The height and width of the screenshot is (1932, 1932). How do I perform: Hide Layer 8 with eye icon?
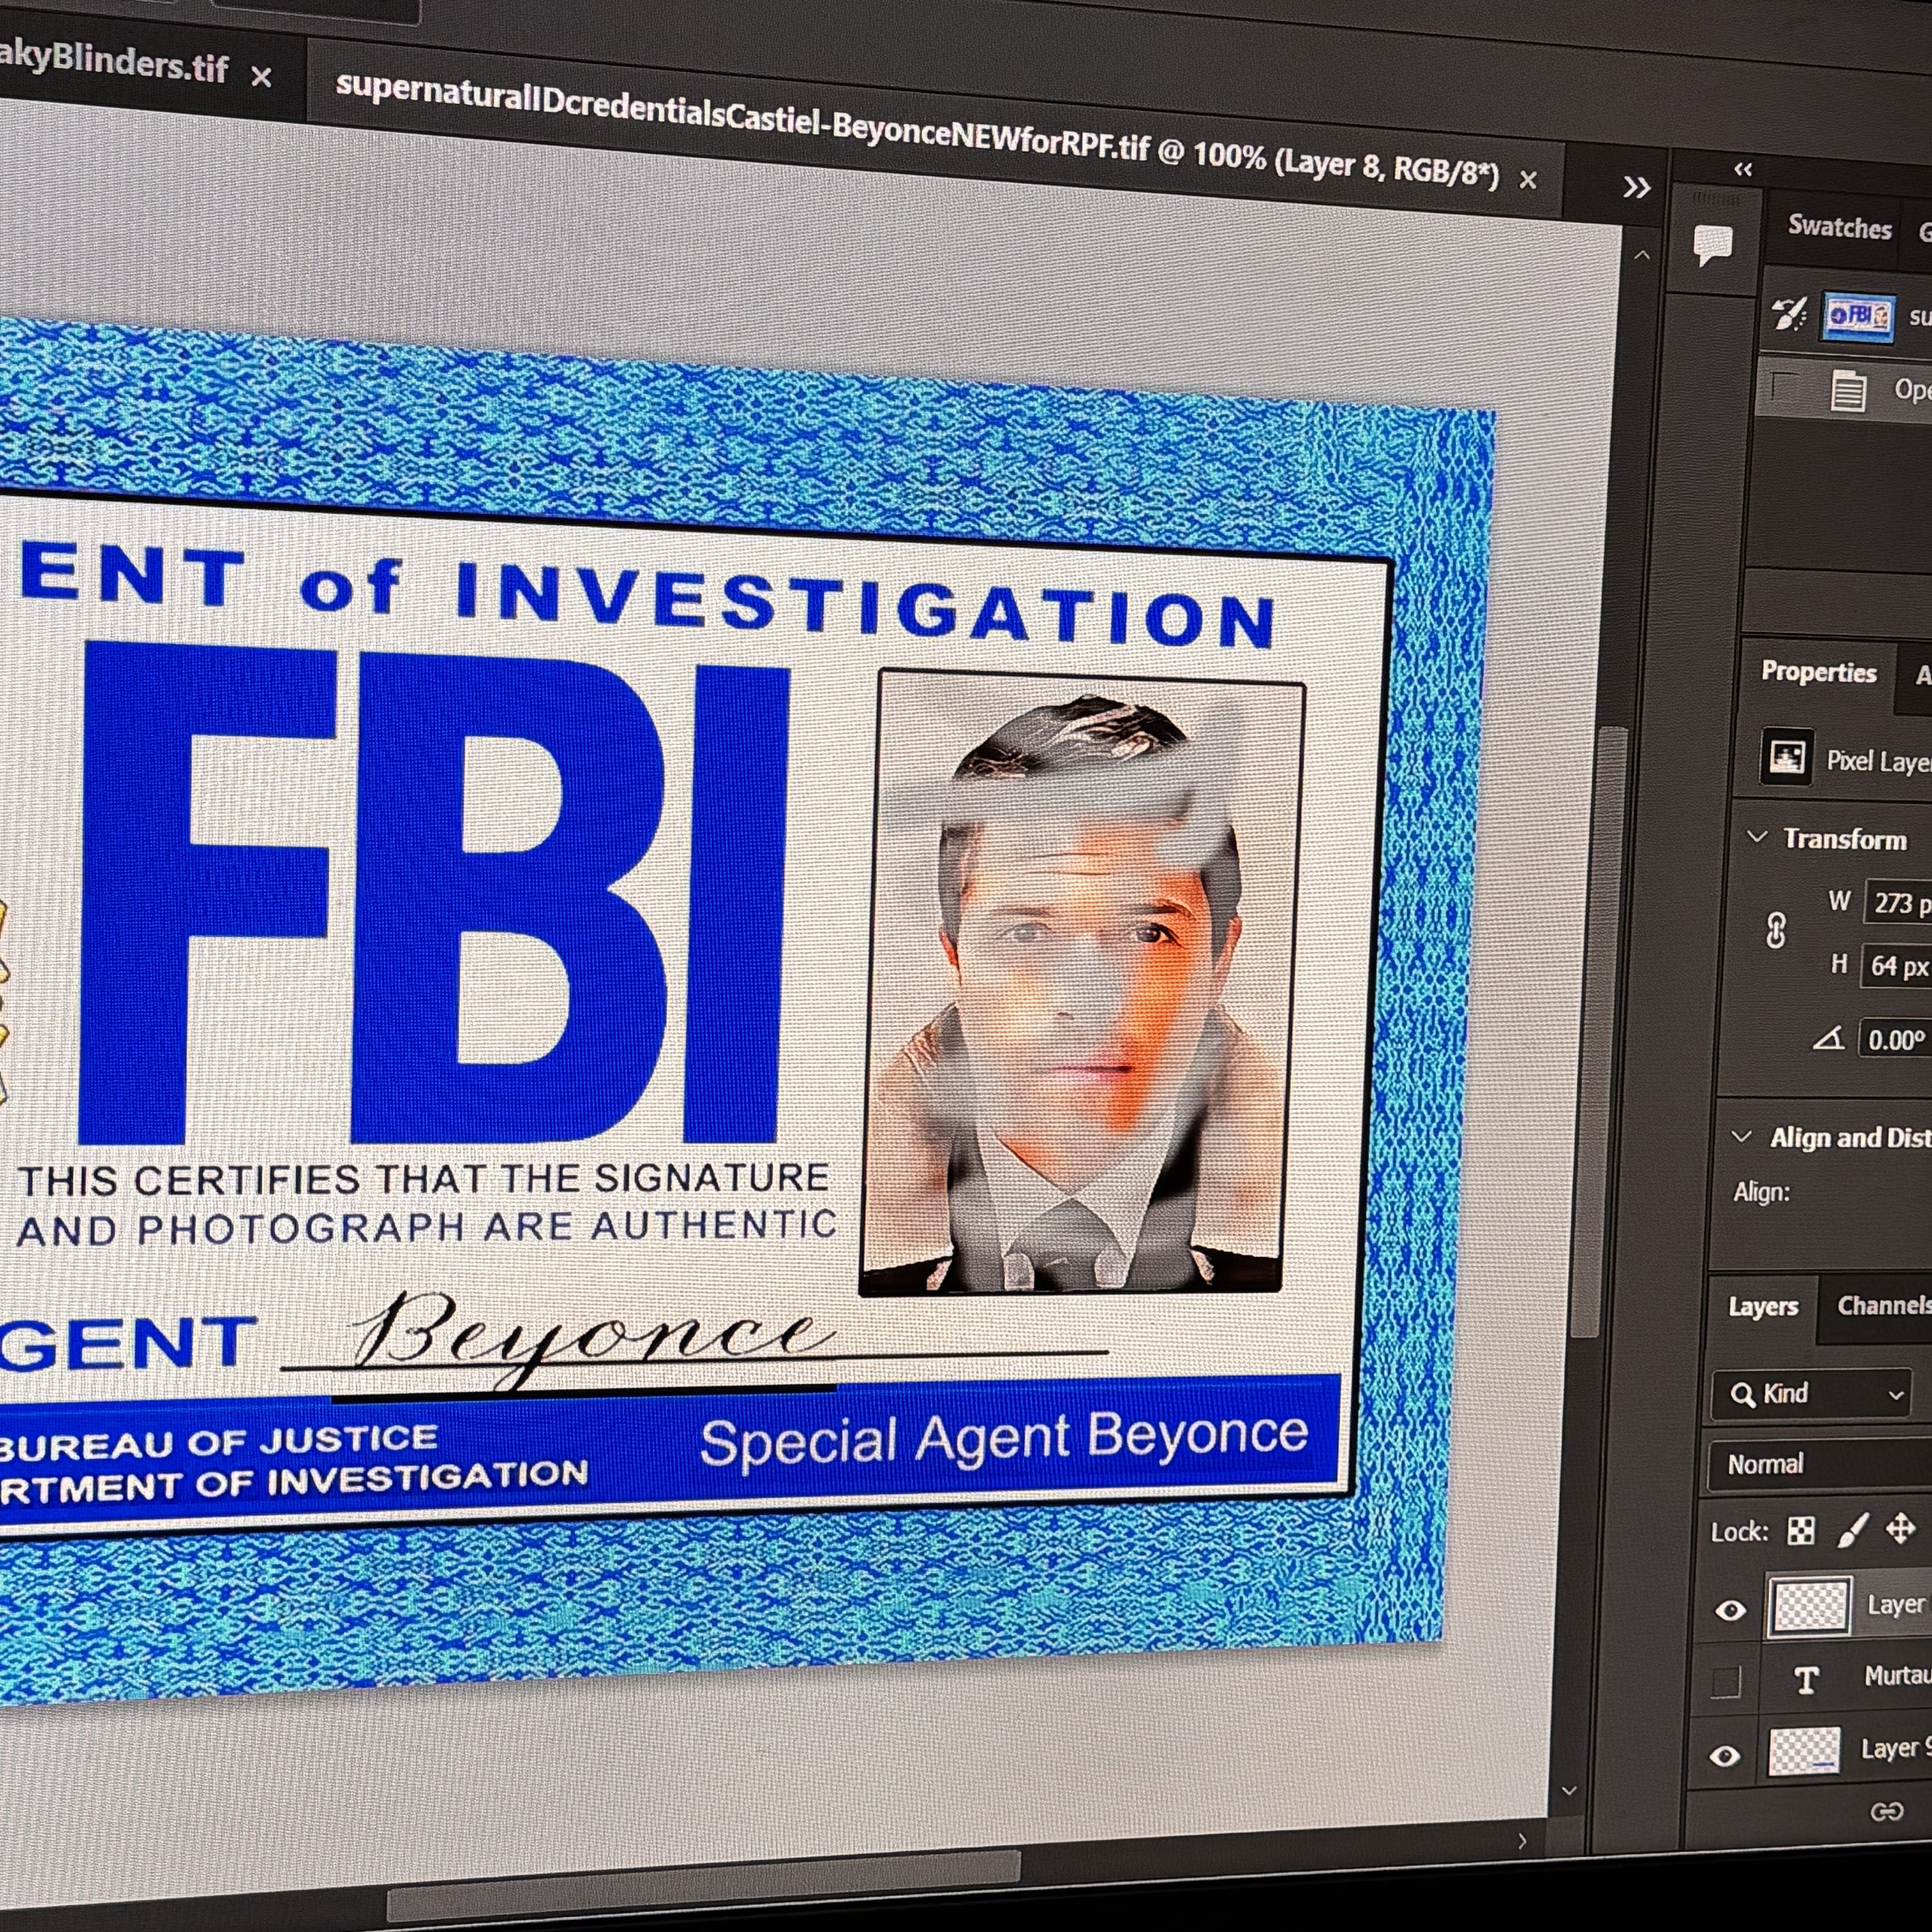coord(1731,1610)
